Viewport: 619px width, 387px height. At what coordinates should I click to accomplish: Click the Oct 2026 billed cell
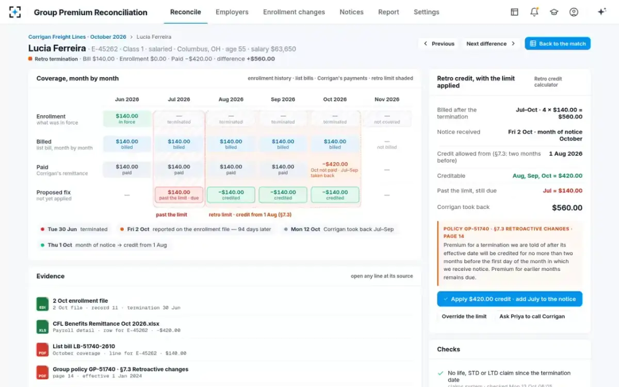pos(335,144)
